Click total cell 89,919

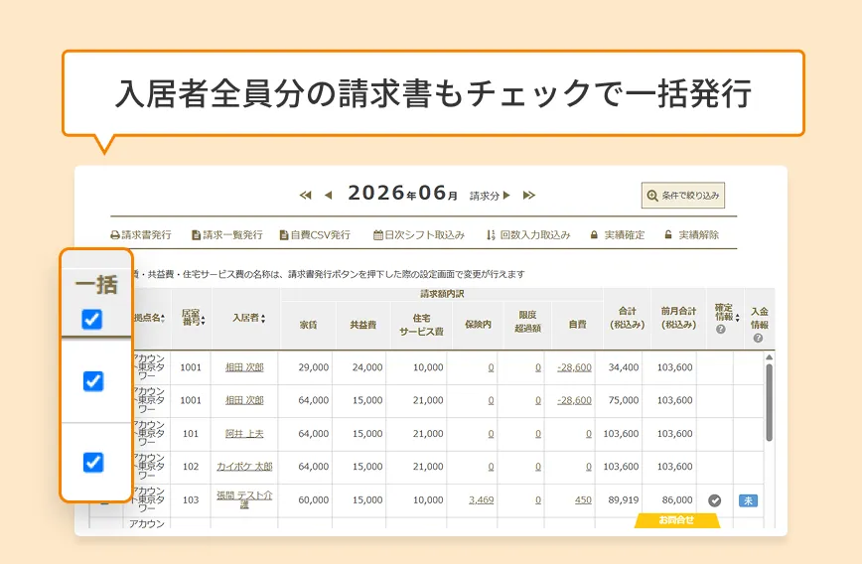click(624, 499)
